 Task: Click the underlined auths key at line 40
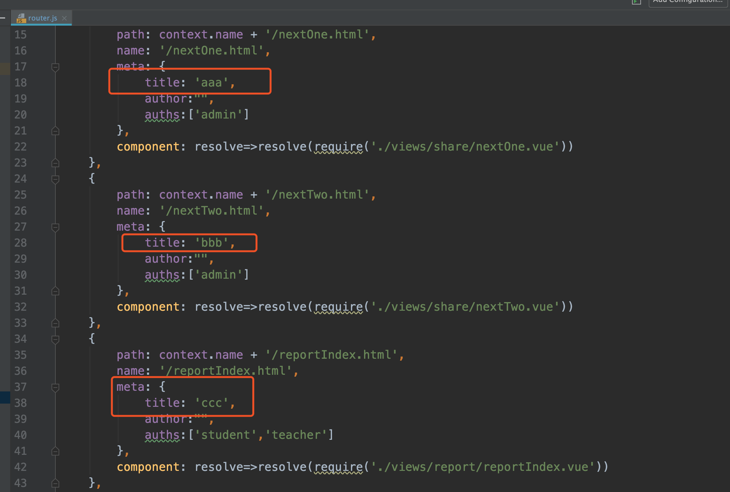(162, 435)
